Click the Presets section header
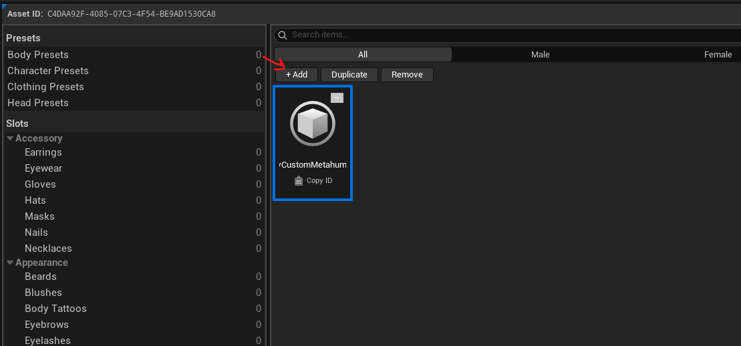This screenshot has width=741, height=346. tap(23, 38)
